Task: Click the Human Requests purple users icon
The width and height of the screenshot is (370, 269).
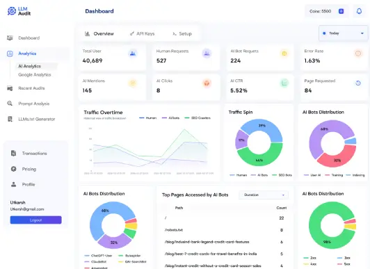Action: click(207, 54)
